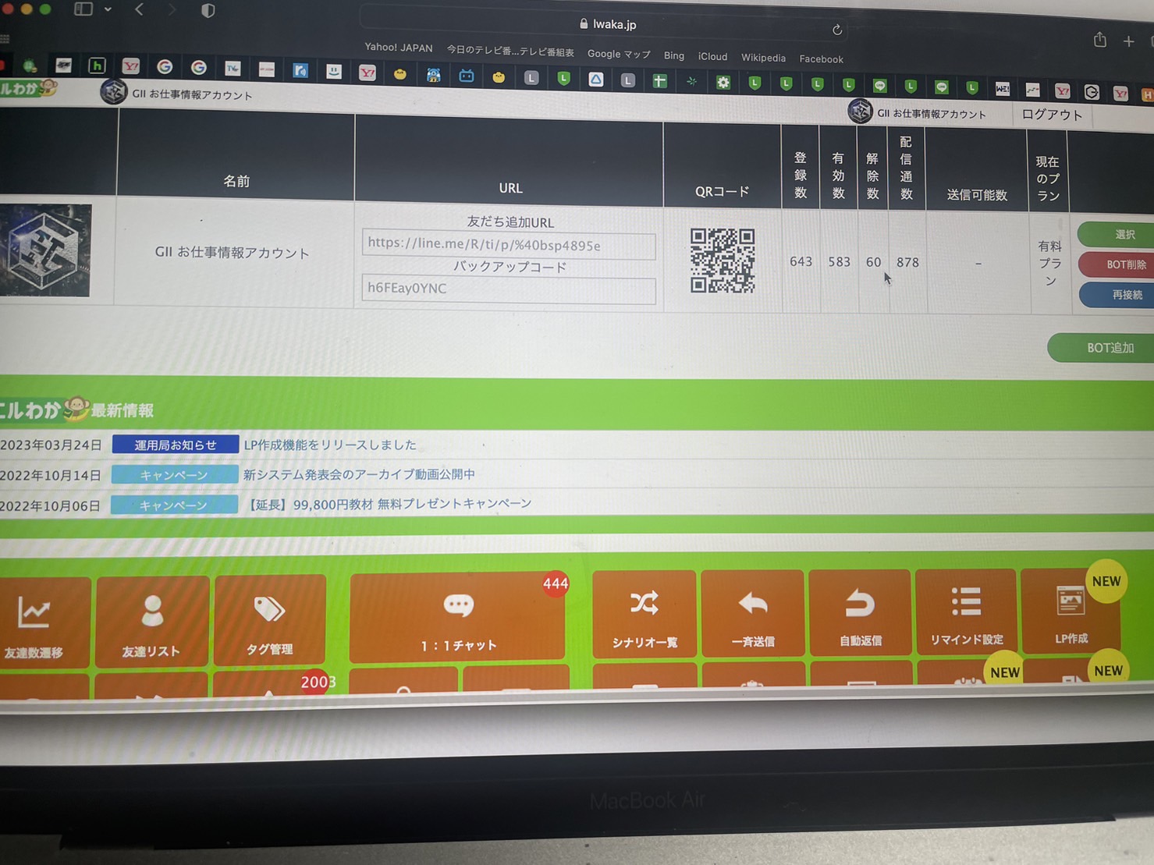1154x865 pixels.
Task: Click the NEW badge on LP作成
Action: (x=1106, y=581)
